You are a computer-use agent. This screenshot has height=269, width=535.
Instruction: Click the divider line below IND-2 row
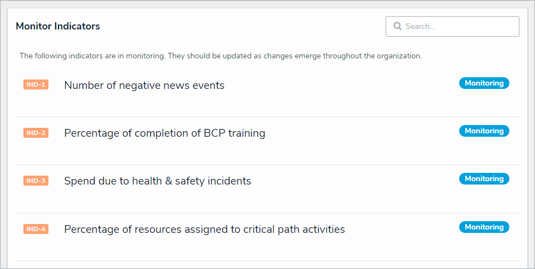[x=267, y=165]
